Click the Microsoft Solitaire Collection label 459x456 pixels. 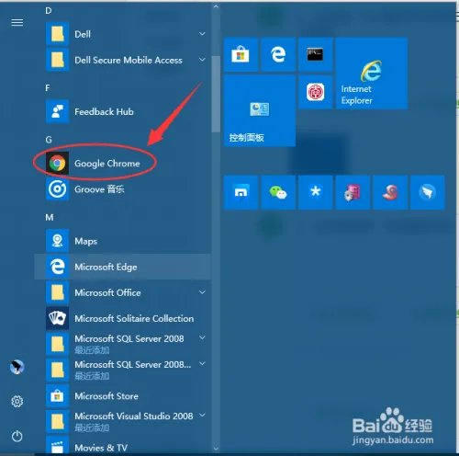click(x=134, y=319)
